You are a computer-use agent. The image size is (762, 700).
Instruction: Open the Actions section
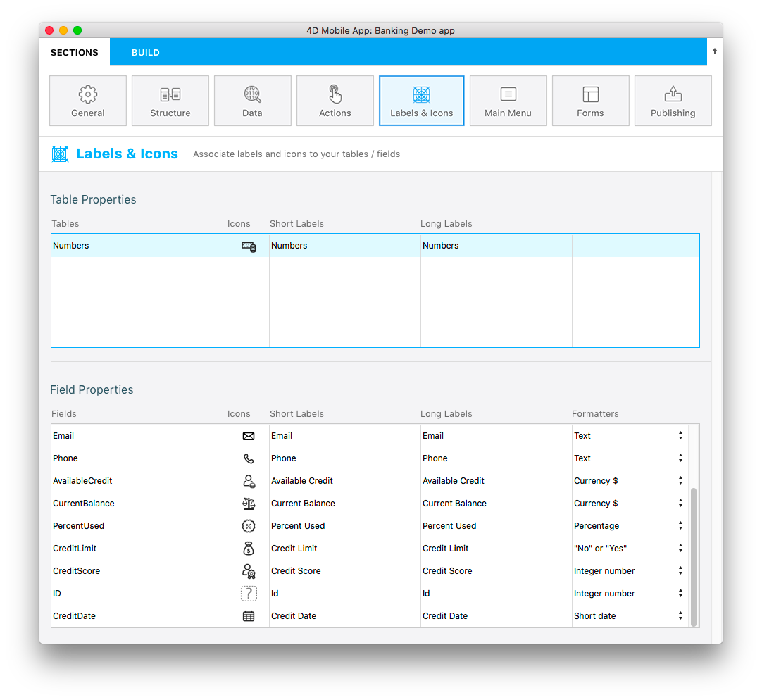tap(335, 101)
